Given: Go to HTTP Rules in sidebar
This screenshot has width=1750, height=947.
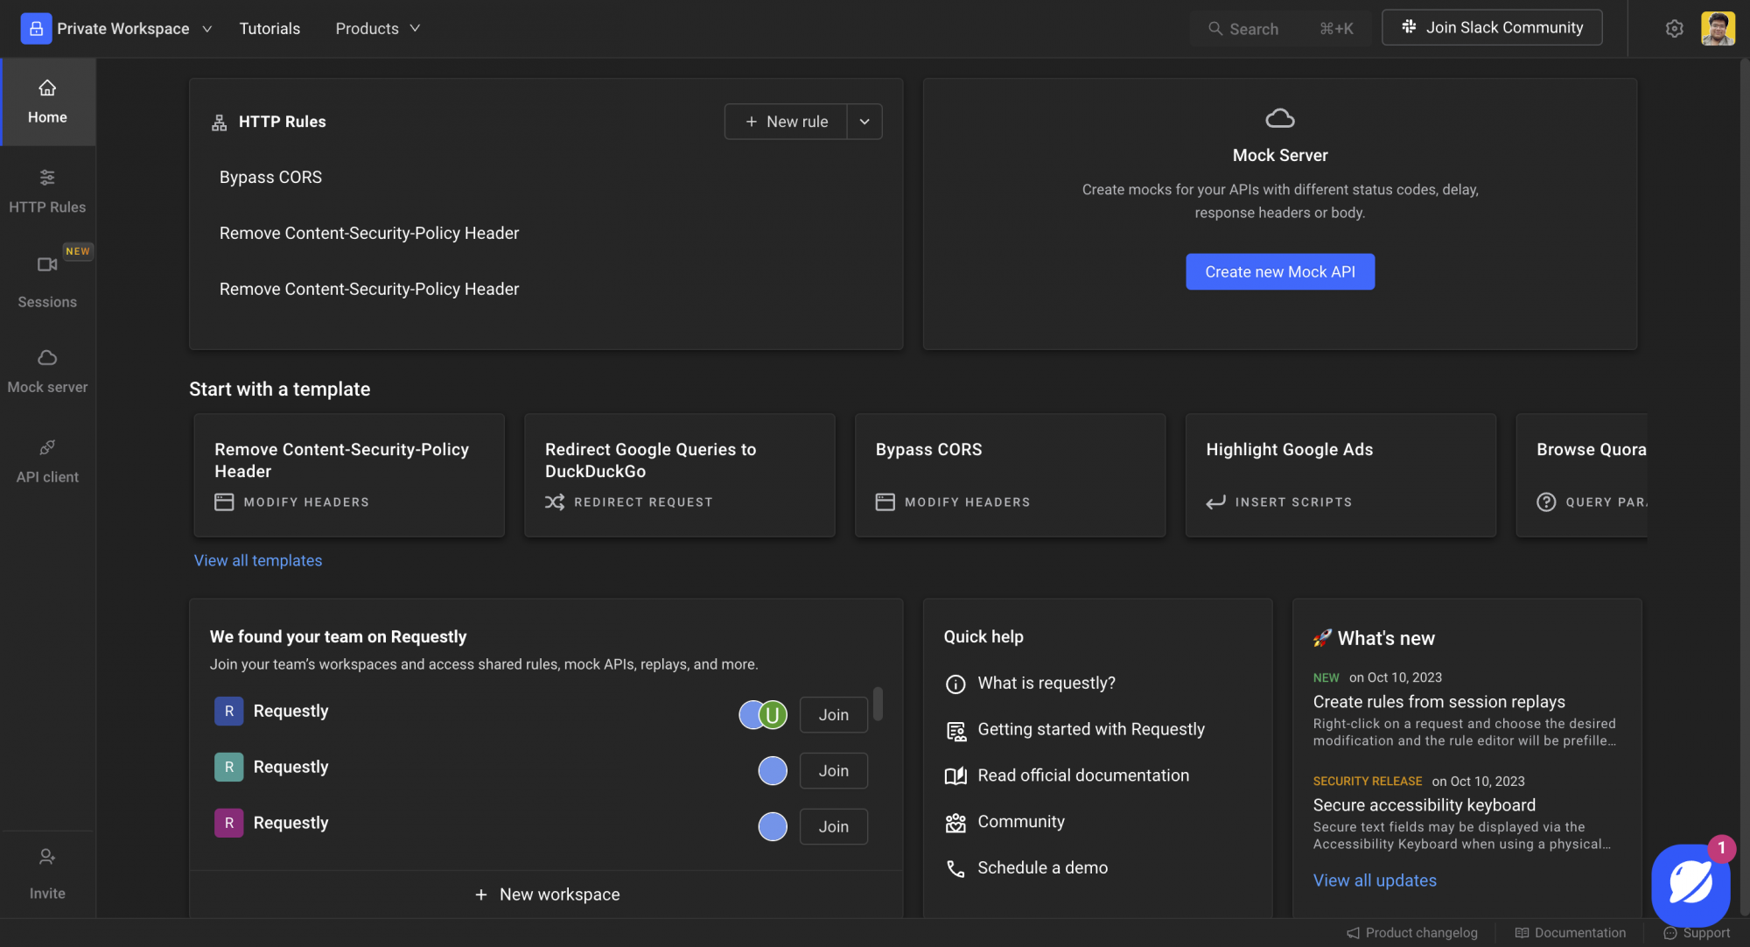Looking at the screenshot, I should pyautogui.click(x=47, y=191).
